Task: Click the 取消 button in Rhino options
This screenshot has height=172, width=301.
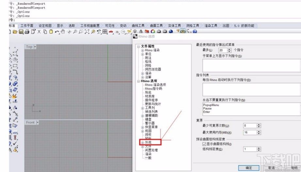Action: click(271, 168)
